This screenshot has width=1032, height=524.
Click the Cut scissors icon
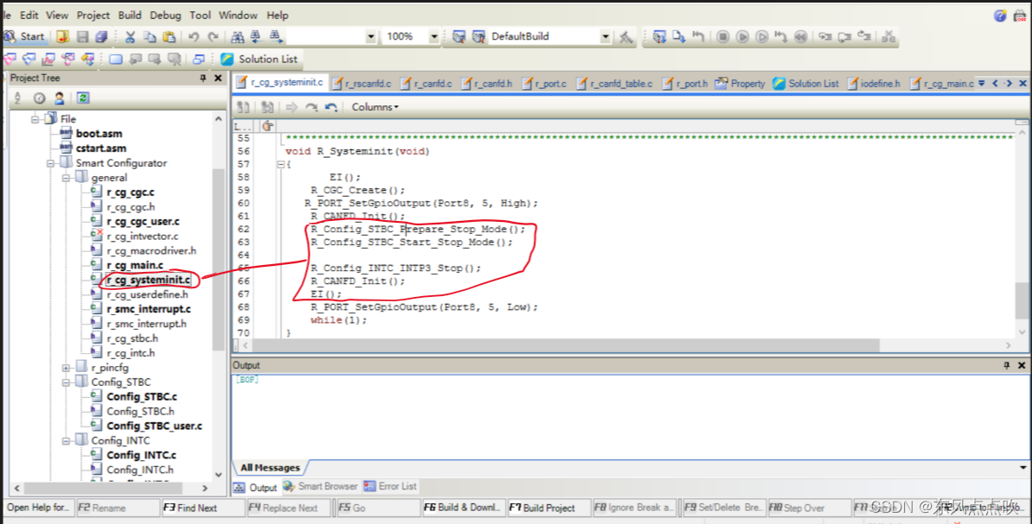131,37
